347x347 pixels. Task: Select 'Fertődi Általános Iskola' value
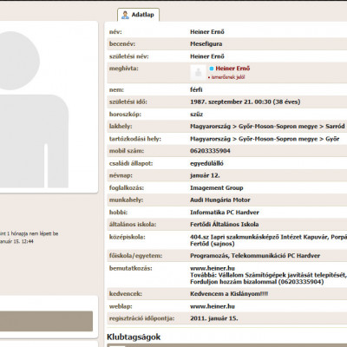pyautogui.click(x=225, y=224)
